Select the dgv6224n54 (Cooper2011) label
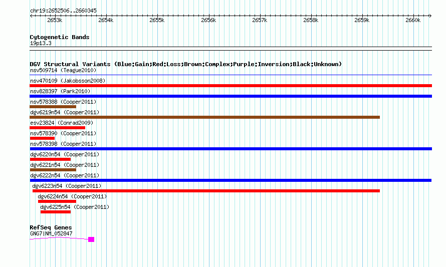The image size is (446, 267). coord(72,196)
